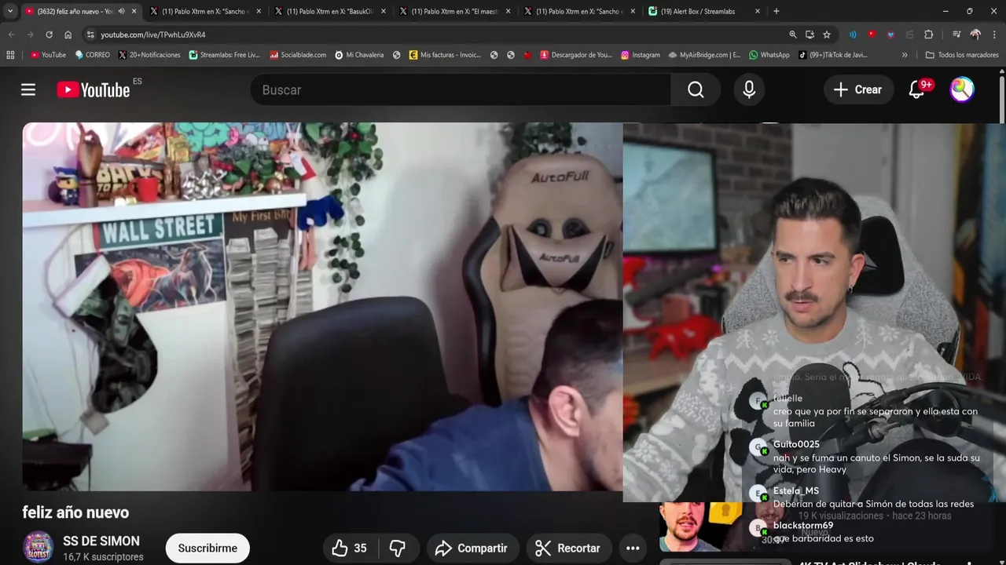Click the video player area
The image size is (1006, 565).
pos(322,307)
